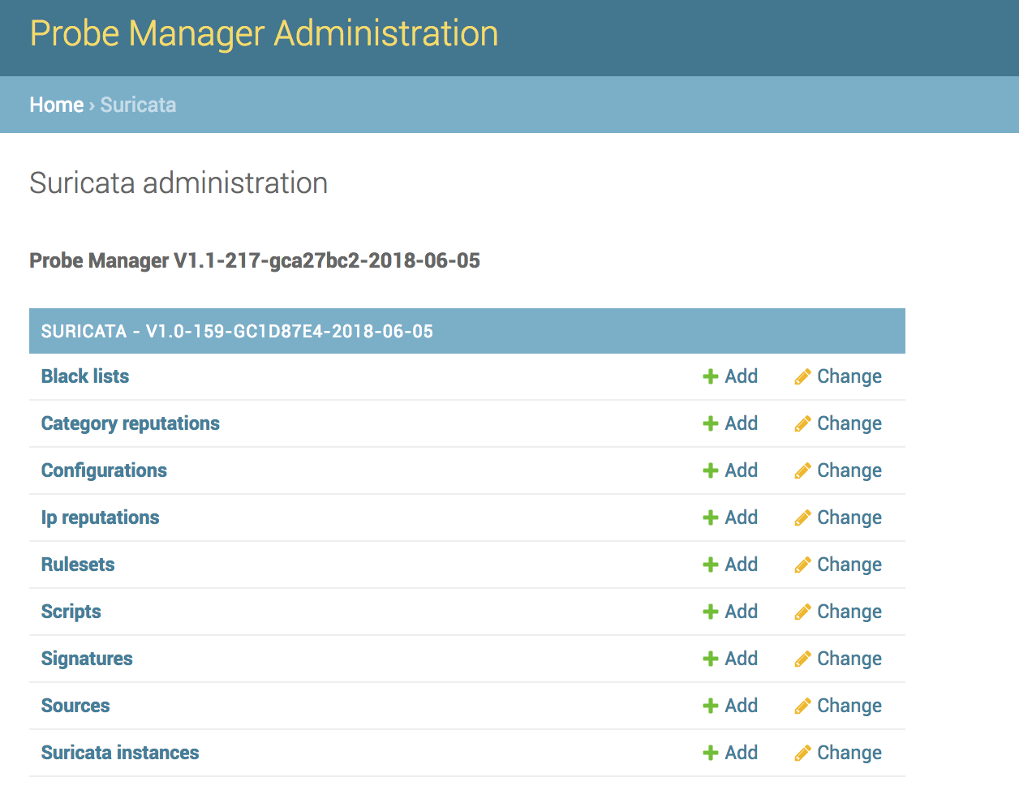Click Add text for Signatures

click(x=742, y=659)
